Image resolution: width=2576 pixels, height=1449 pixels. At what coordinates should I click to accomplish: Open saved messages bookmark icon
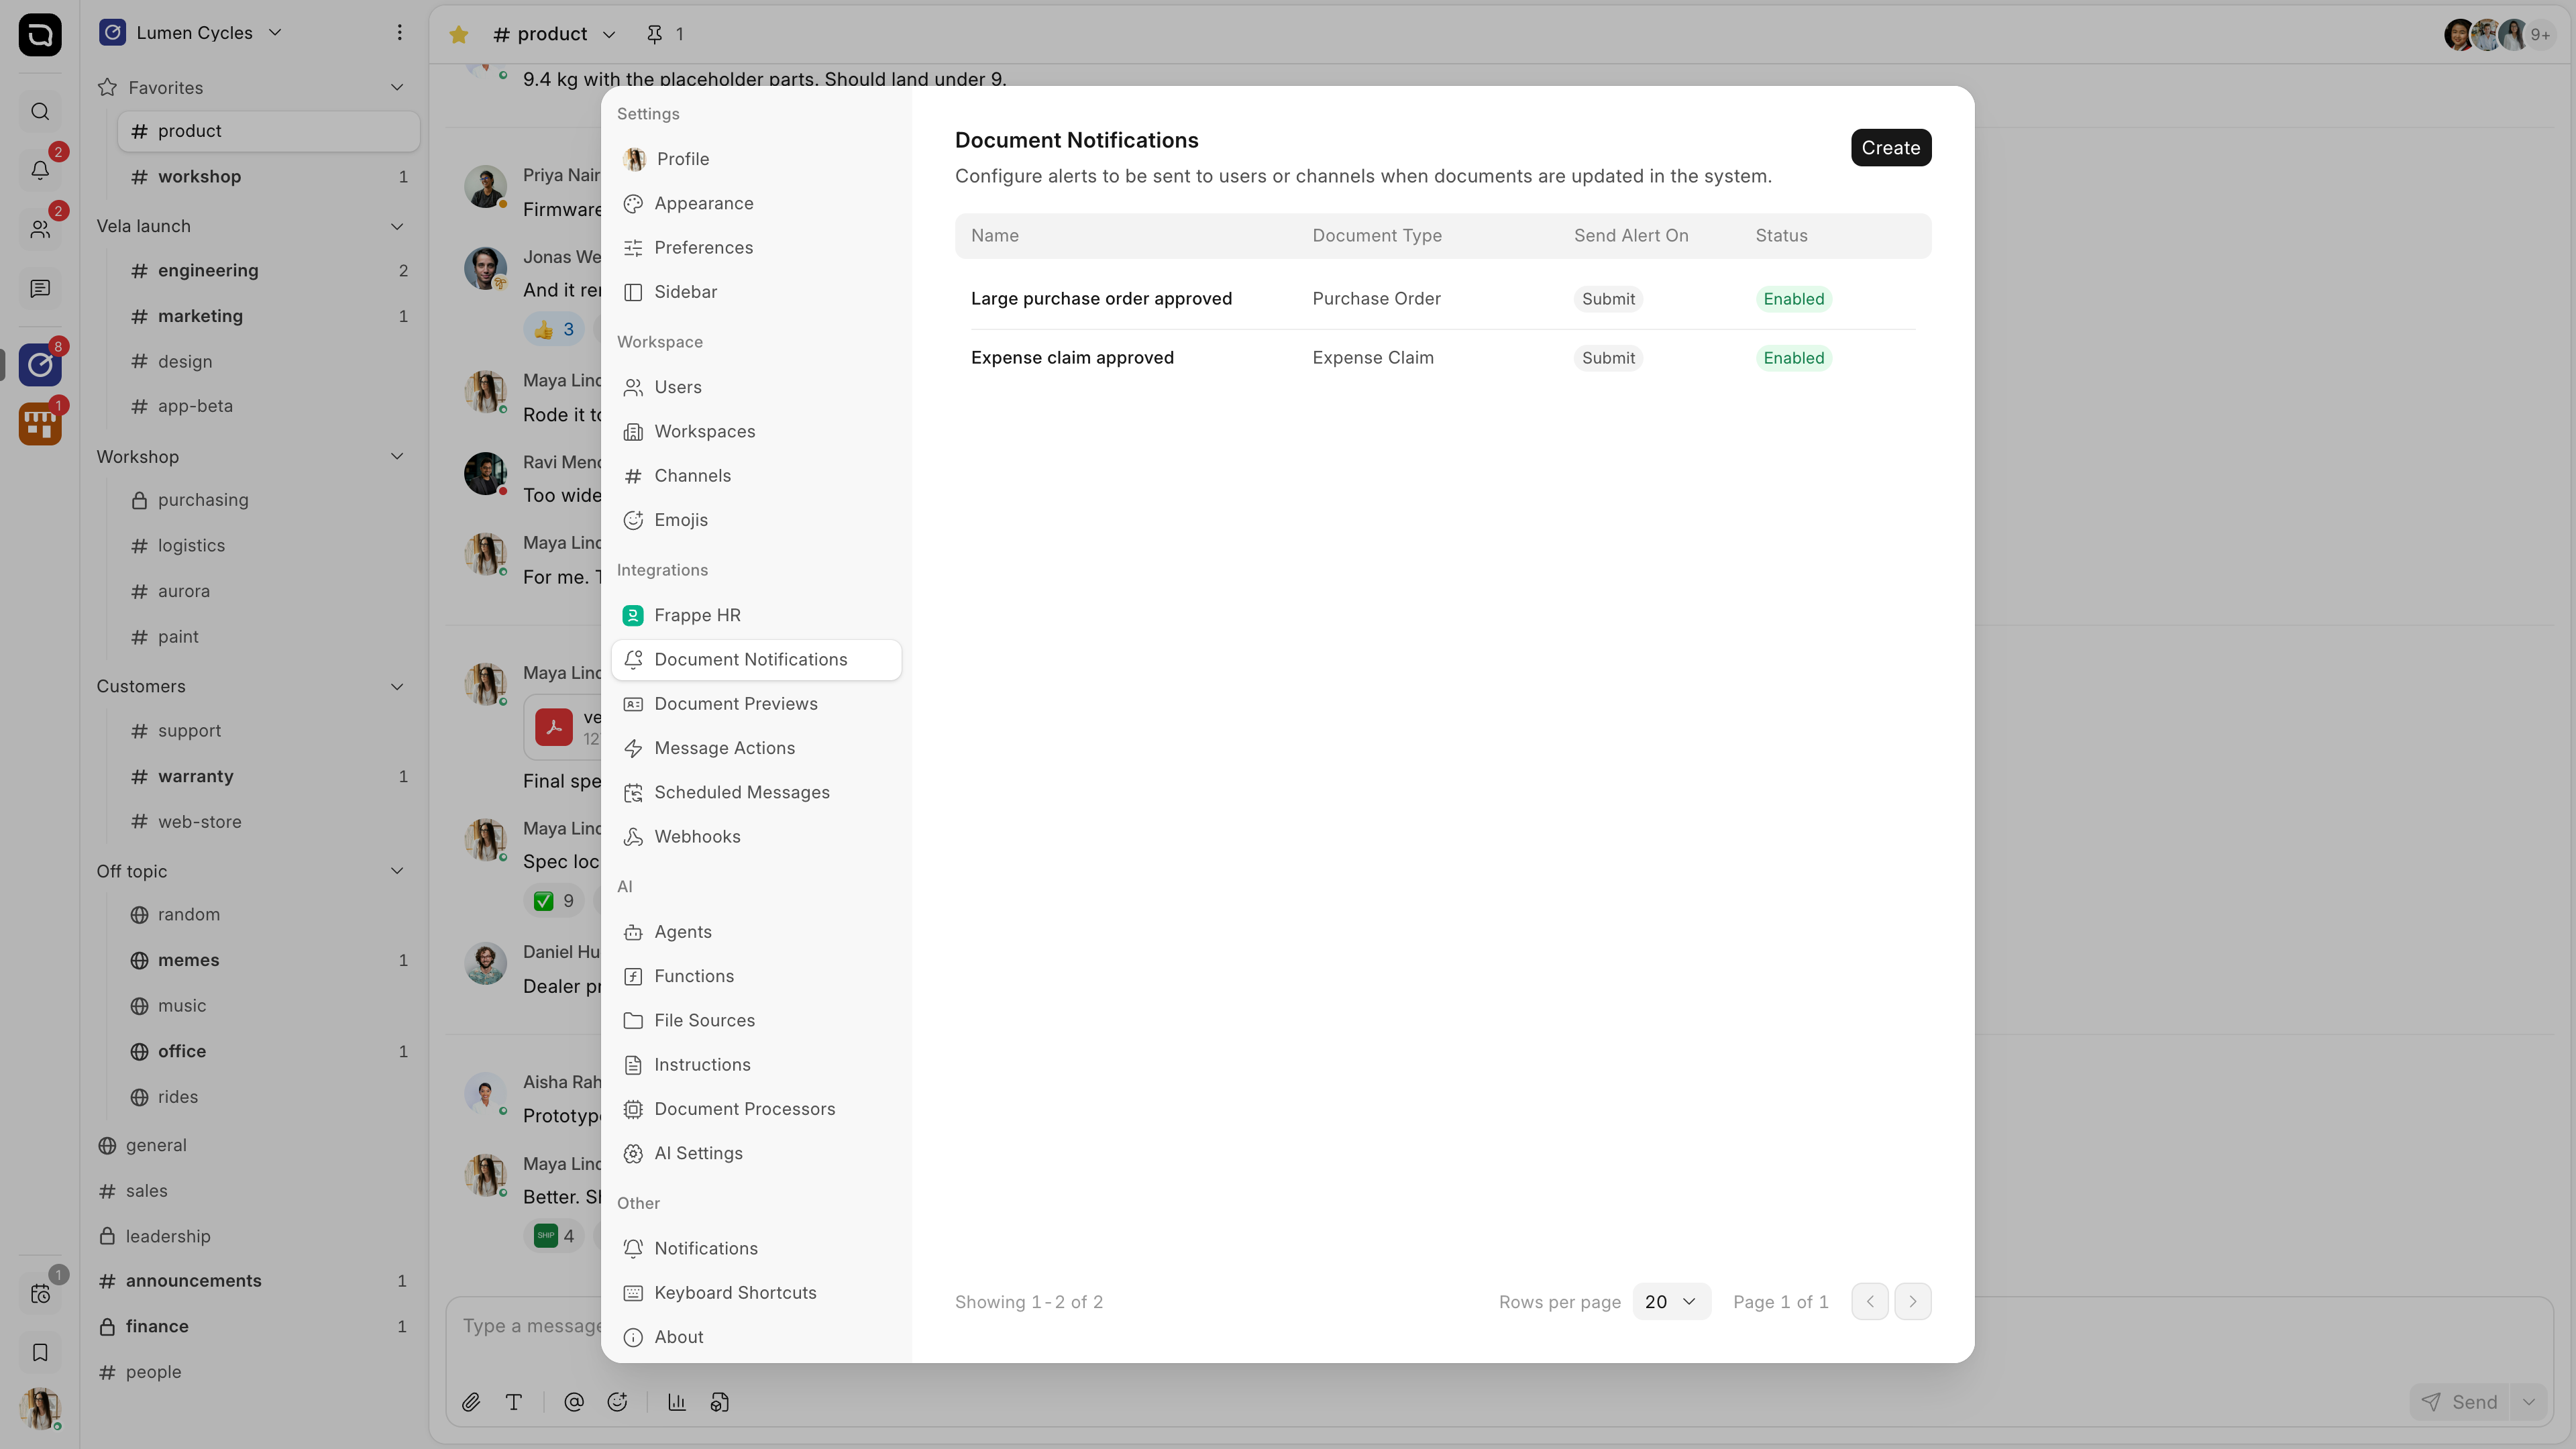(x=40, y=1352)
